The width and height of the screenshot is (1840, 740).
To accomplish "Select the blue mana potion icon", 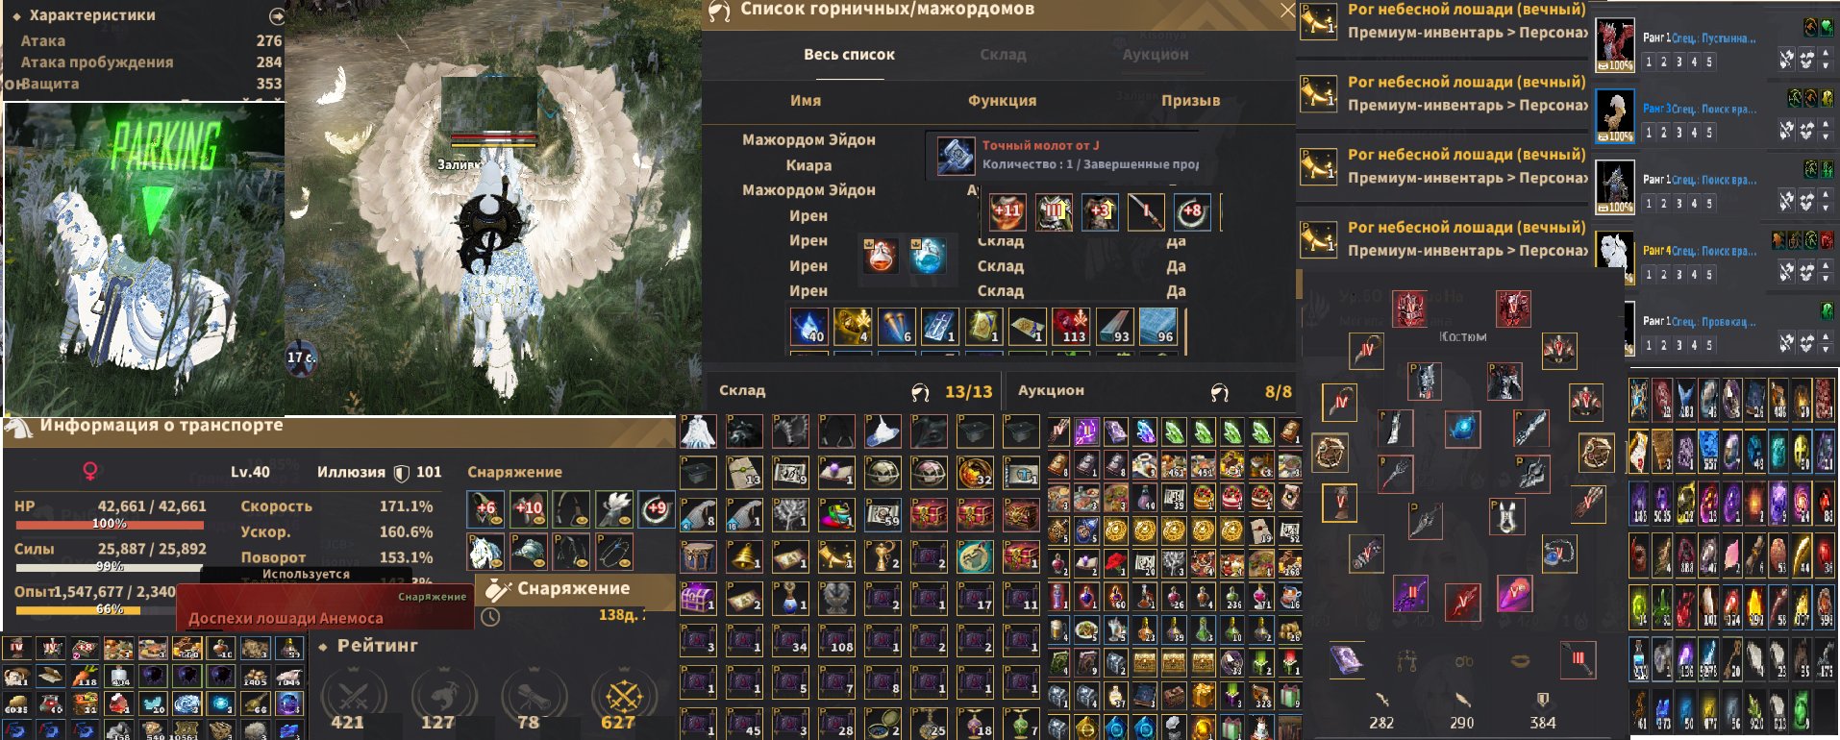I will (x=927, y=257).
